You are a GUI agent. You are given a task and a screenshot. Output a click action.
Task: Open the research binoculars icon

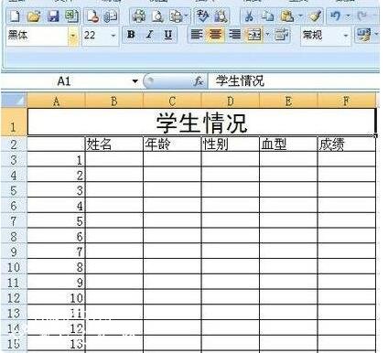point(221,16)
